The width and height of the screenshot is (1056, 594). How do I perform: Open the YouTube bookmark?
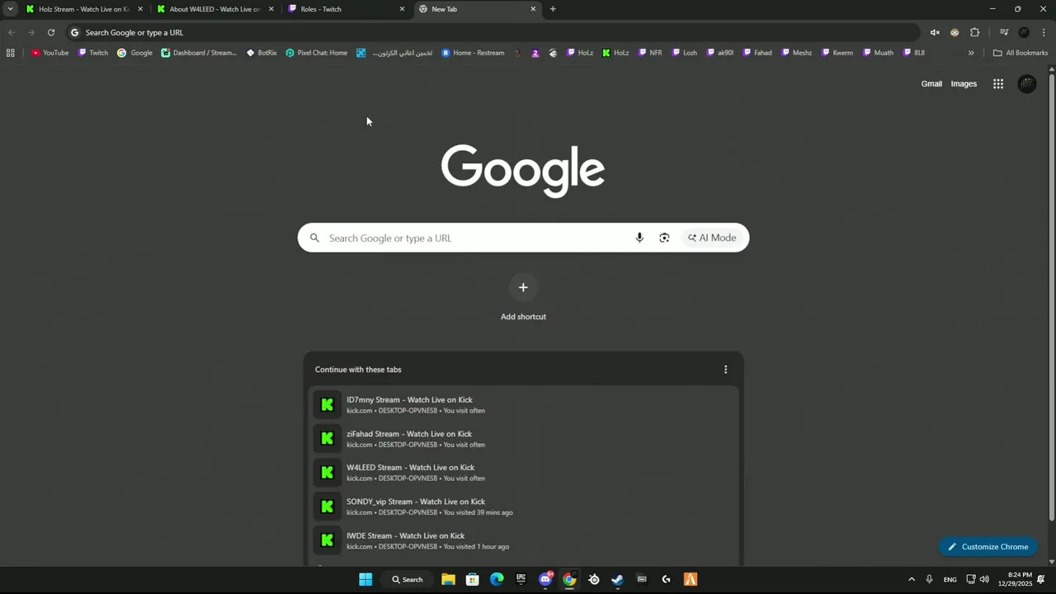click(49, 53)
